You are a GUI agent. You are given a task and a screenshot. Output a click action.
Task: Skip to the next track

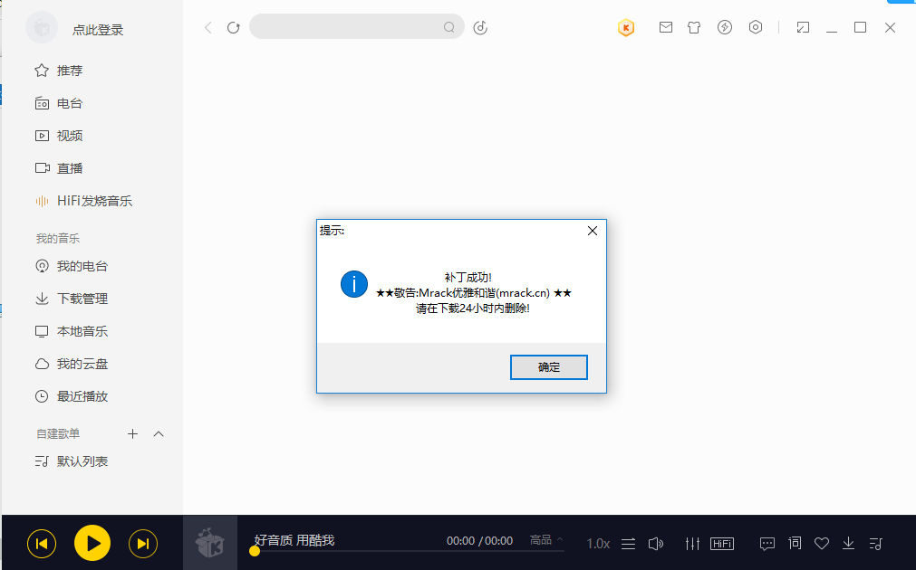click(x=143, y=544)
